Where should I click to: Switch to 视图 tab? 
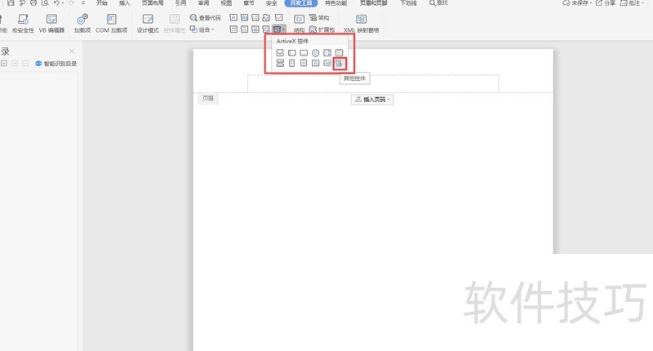(x=226, y=3)
